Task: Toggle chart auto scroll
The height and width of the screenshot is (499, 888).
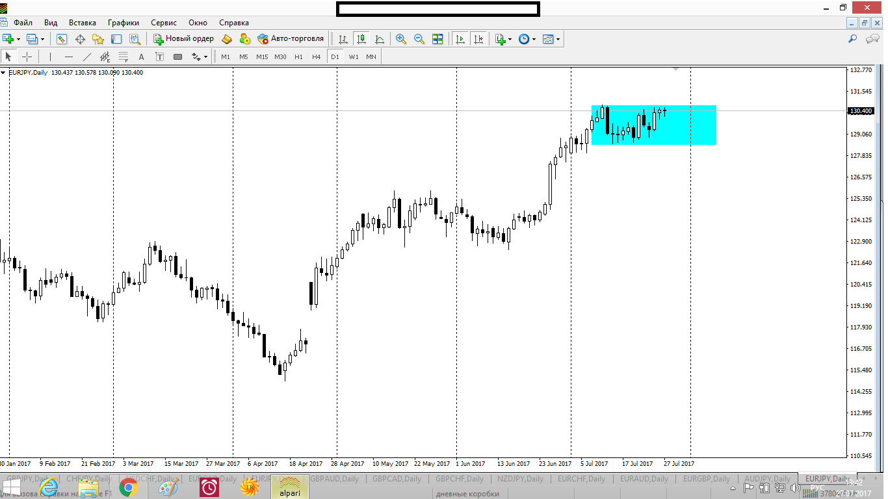Action: pyautogui.click(x=460, y=39)
